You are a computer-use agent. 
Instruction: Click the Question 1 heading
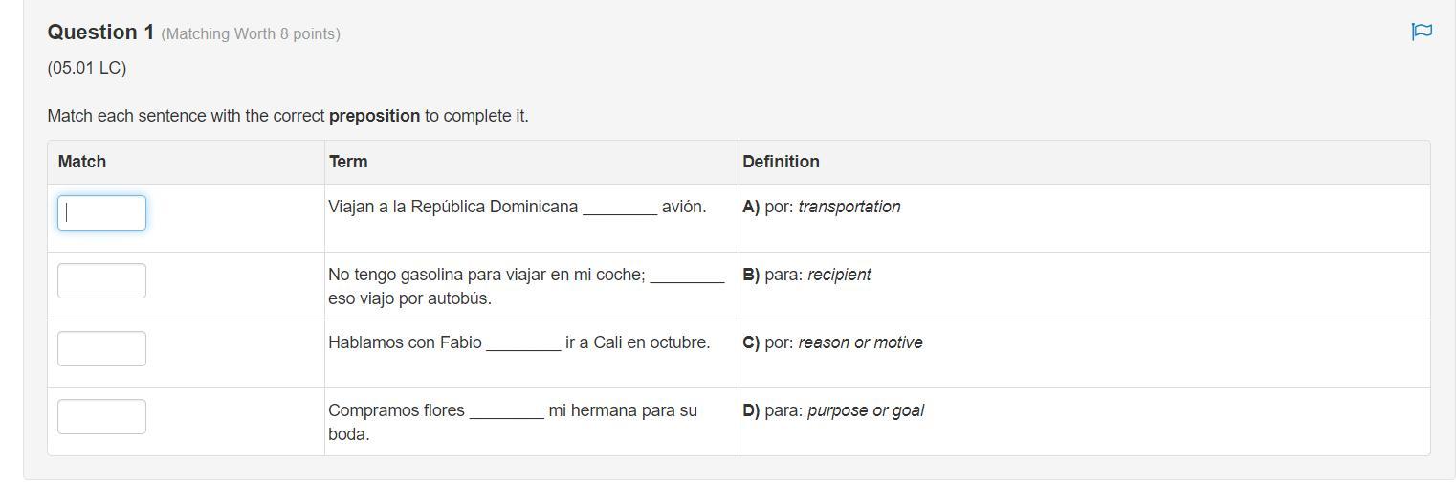(100, 33)
